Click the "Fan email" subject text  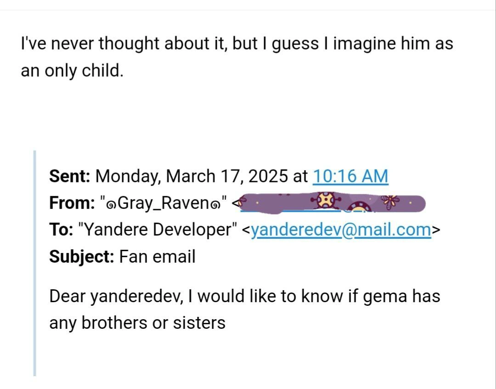[158, 256]
